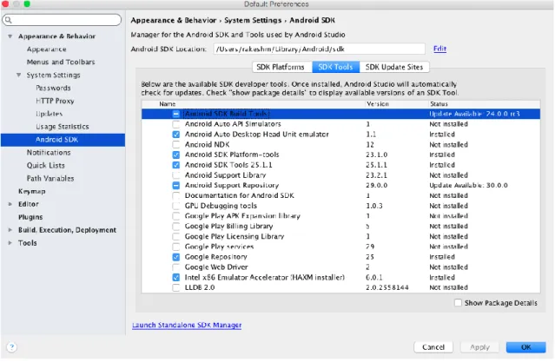Screen dimensions: 555x362
Task: Toggle the Android SDK Build Tools checkbox
Action: pyautogui.click(x=176, y=114)
